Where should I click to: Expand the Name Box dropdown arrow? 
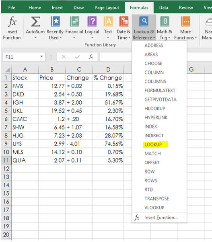click(41, 57)
